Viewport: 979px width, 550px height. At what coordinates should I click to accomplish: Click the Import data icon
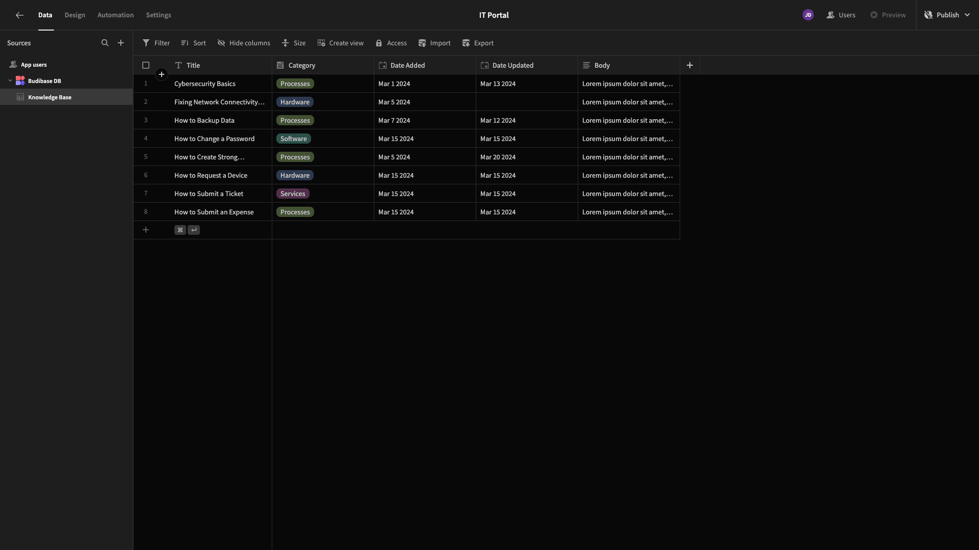pyautogui.click(x=423, y=43)
